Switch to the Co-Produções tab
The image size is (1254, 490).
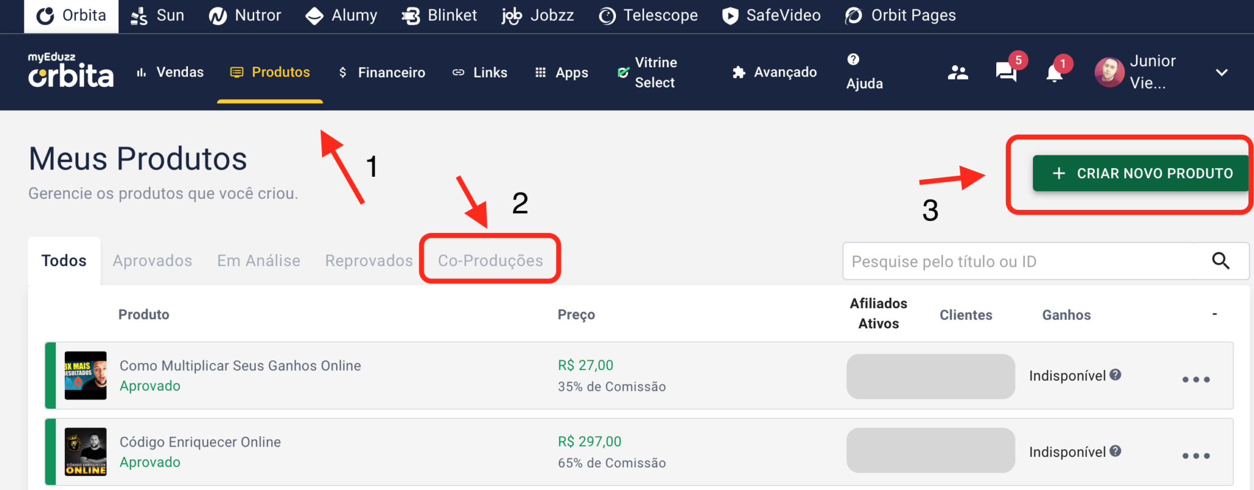[490, 260]
